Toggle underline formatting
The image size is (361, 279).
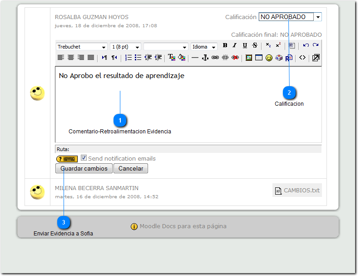(x=245, y=45)
